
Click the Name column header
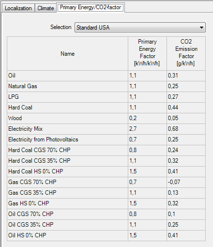point(68,54)
